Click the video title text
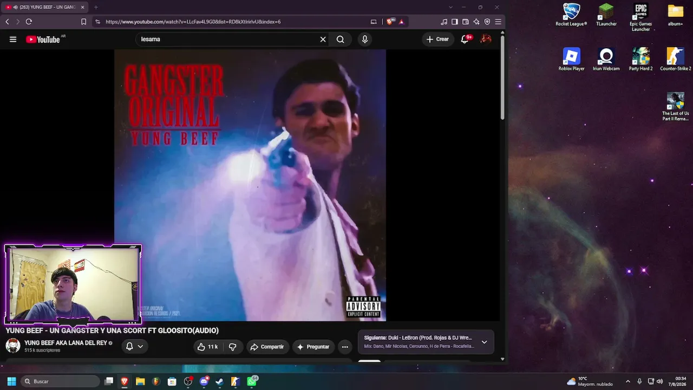 point(112,330)
